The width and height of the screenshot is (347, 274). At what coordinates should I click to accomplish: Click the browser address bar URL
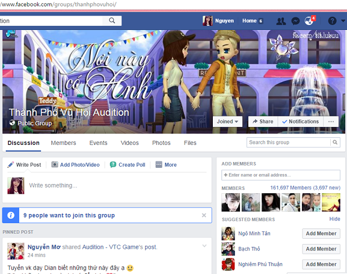(58, 5)
